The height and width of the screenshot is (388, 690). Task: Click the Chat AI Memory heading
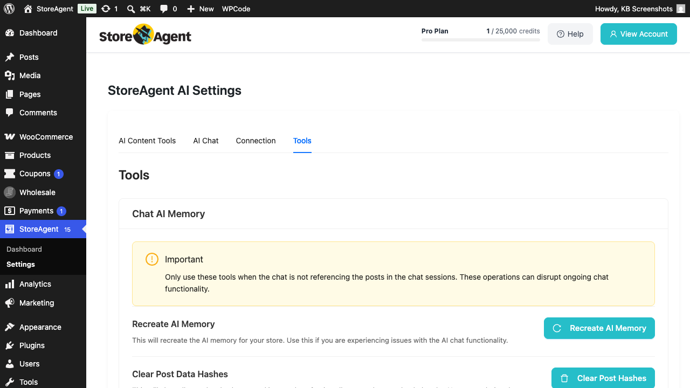coord(169,214)
